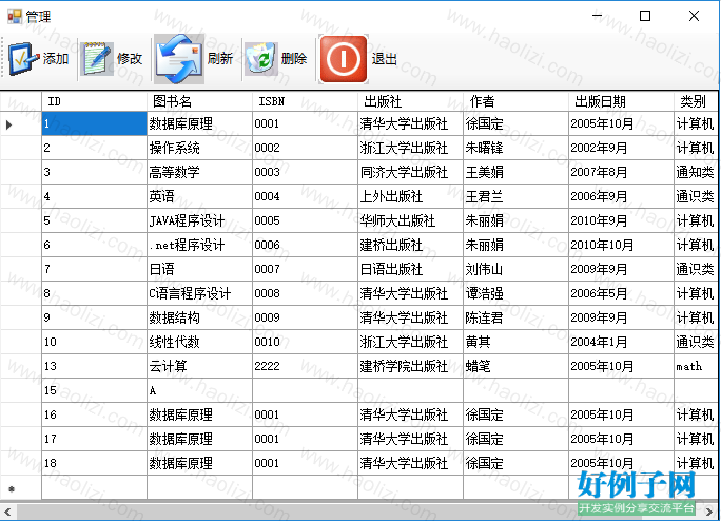Select the cell 英语

pos(200,197)
